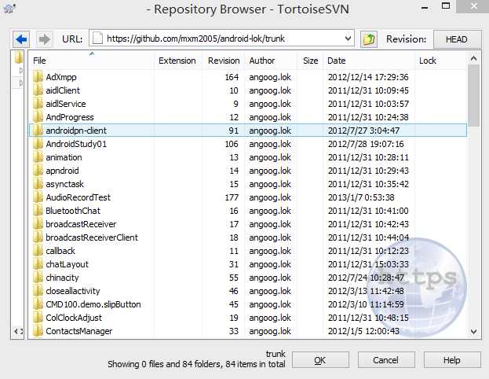489x379 pixels.
Task: Sort by the Date column header
Action: coord(369,61)
